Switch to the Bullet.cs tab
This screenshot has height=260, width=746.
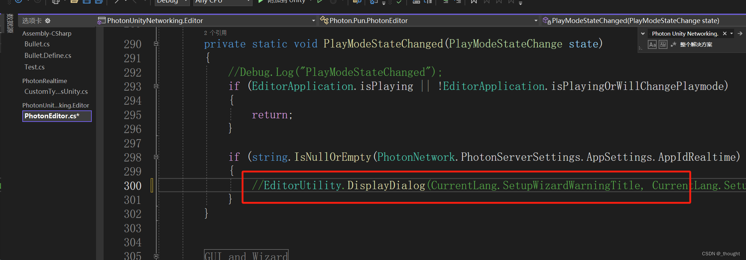click(x=37, y=44)
